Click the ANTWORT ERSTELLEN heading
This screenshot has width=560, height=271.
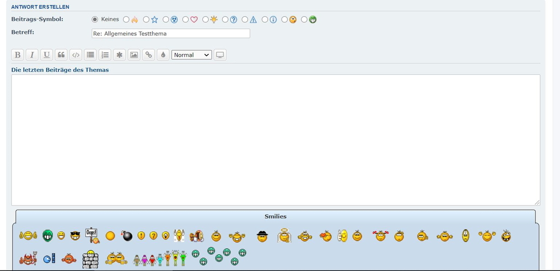40,7
